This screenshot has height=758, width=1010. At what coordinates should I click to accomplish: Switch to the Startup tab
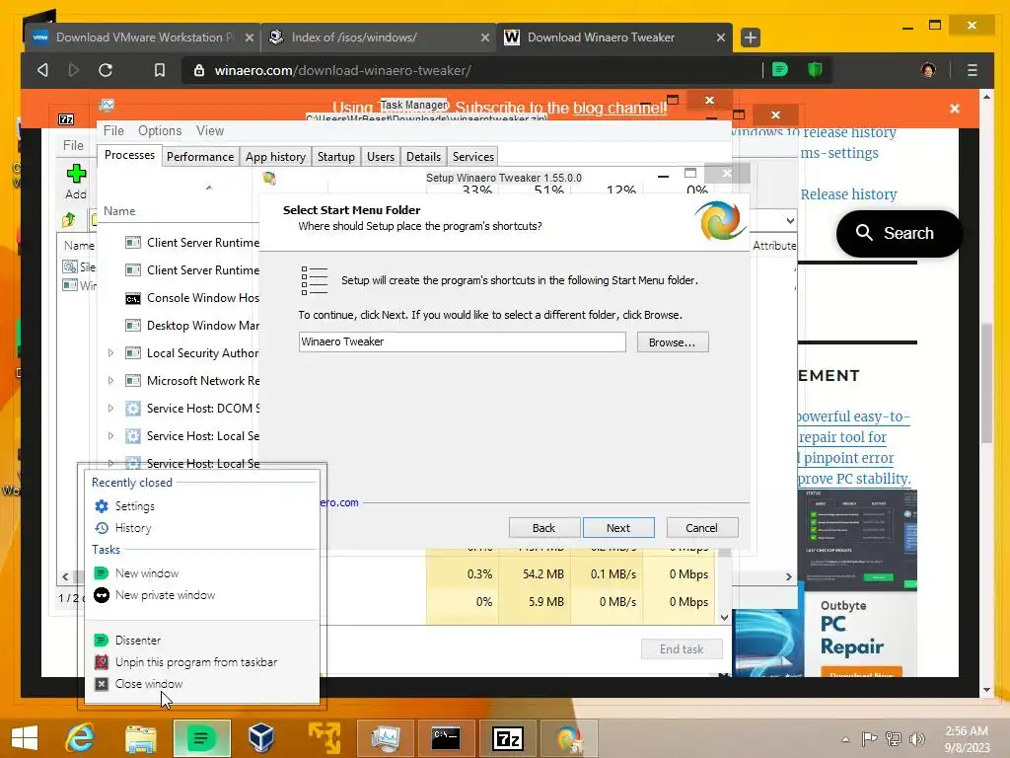pos(336,157)
